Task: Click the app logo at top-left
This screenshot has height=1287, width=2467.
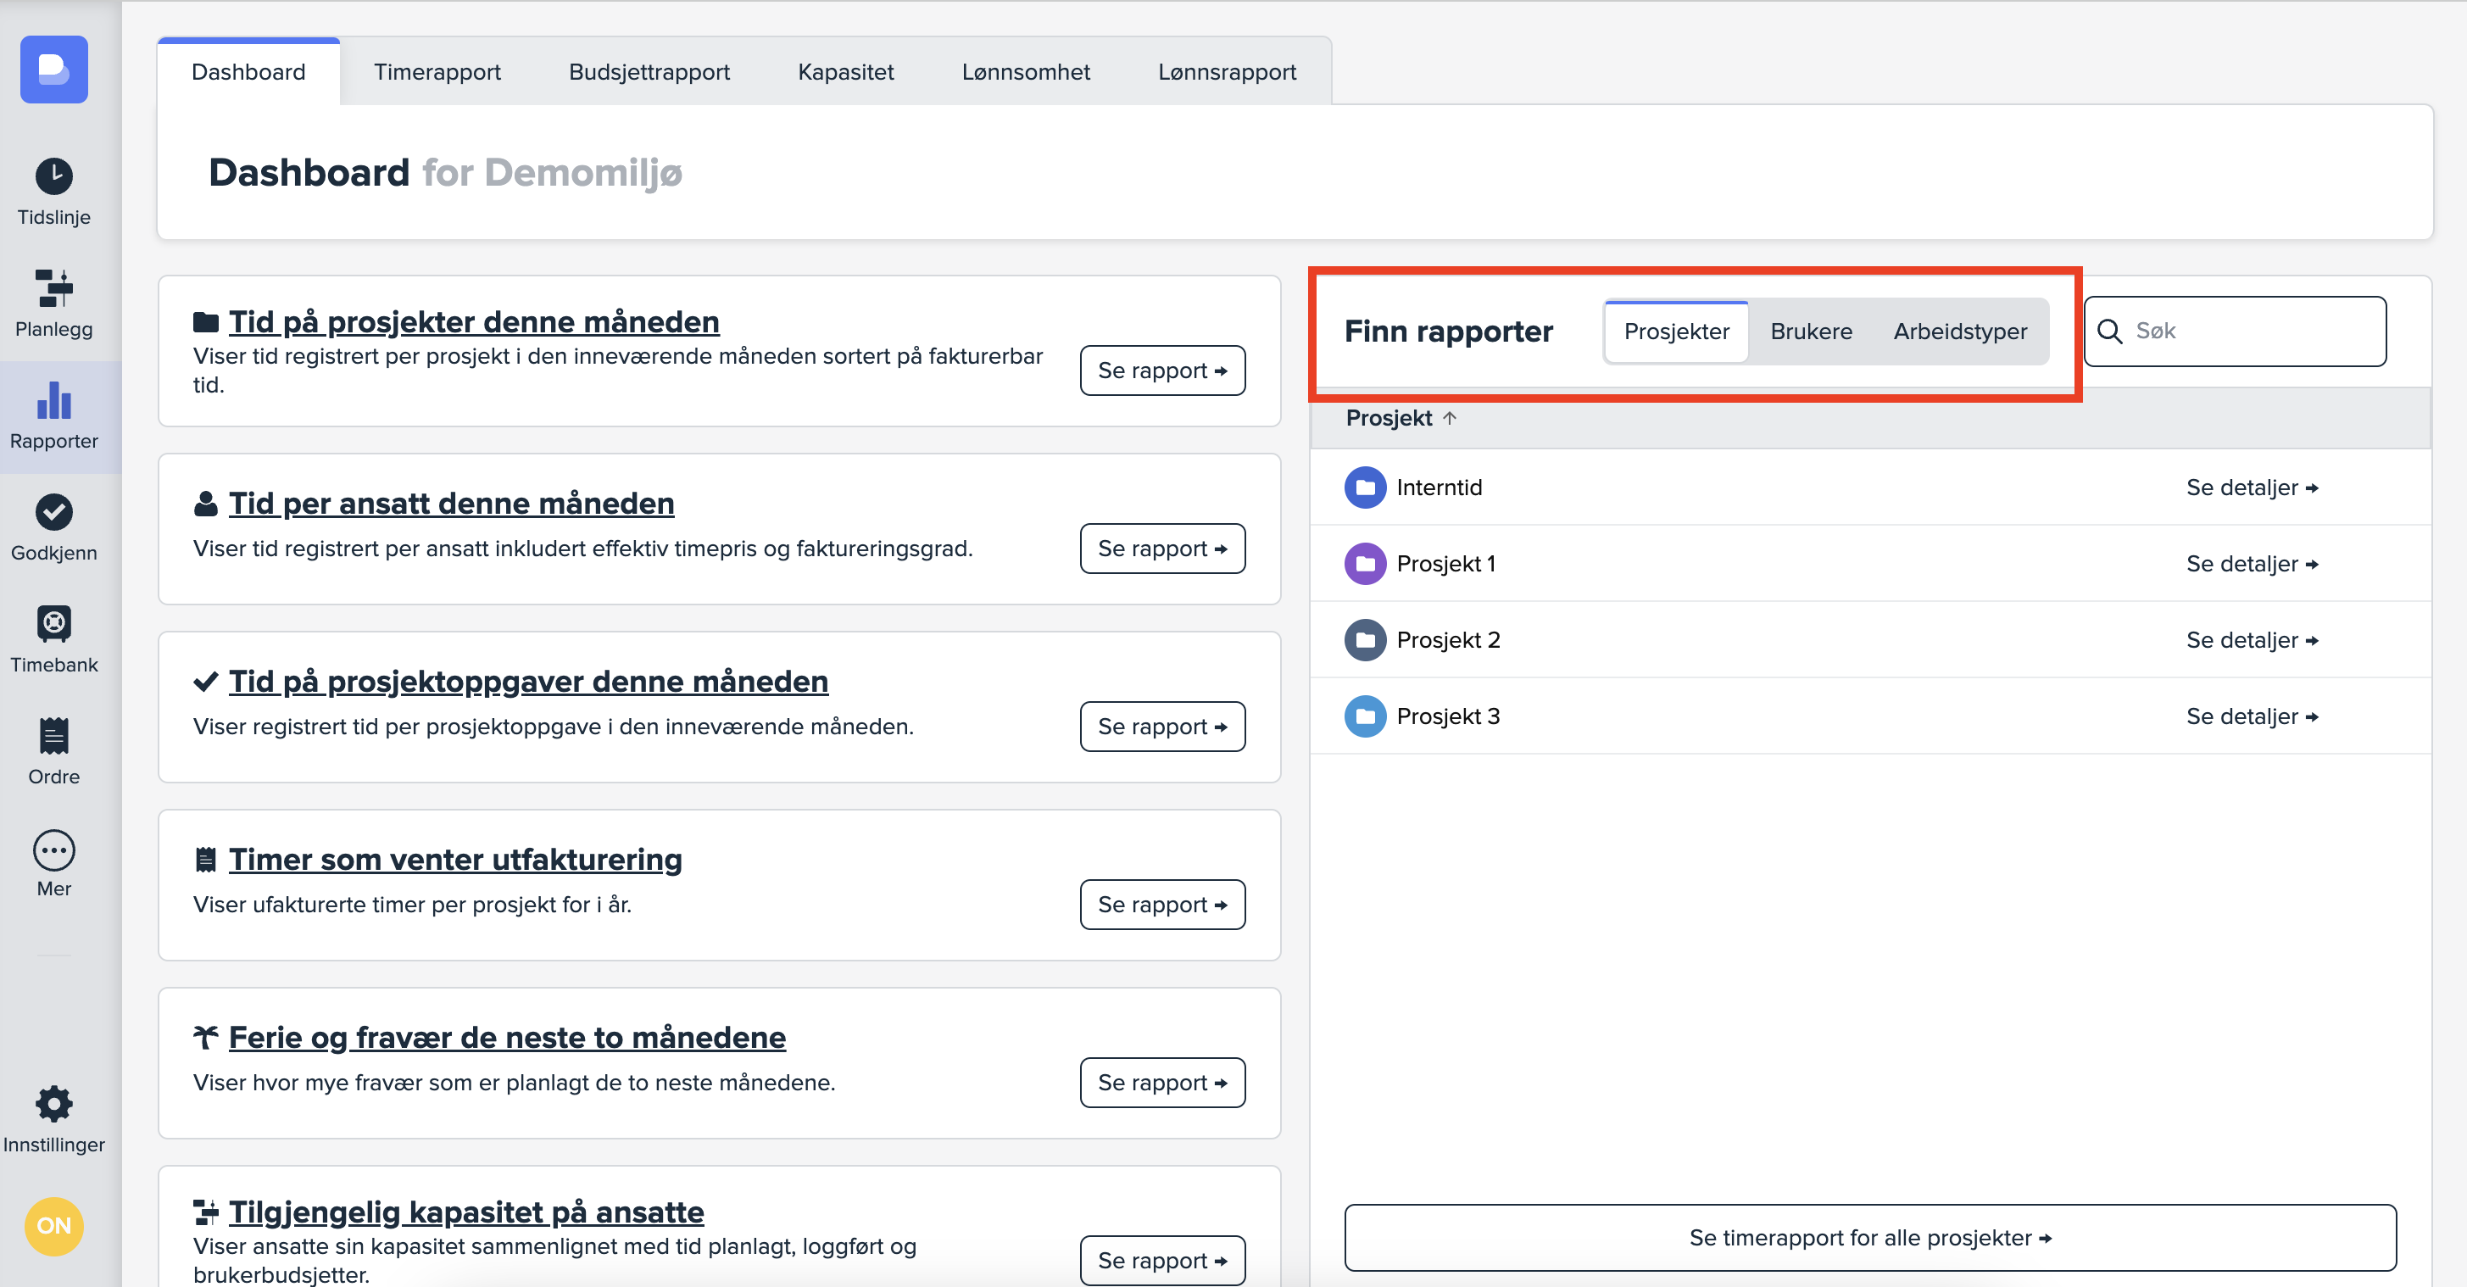Action: click(53, 69)
